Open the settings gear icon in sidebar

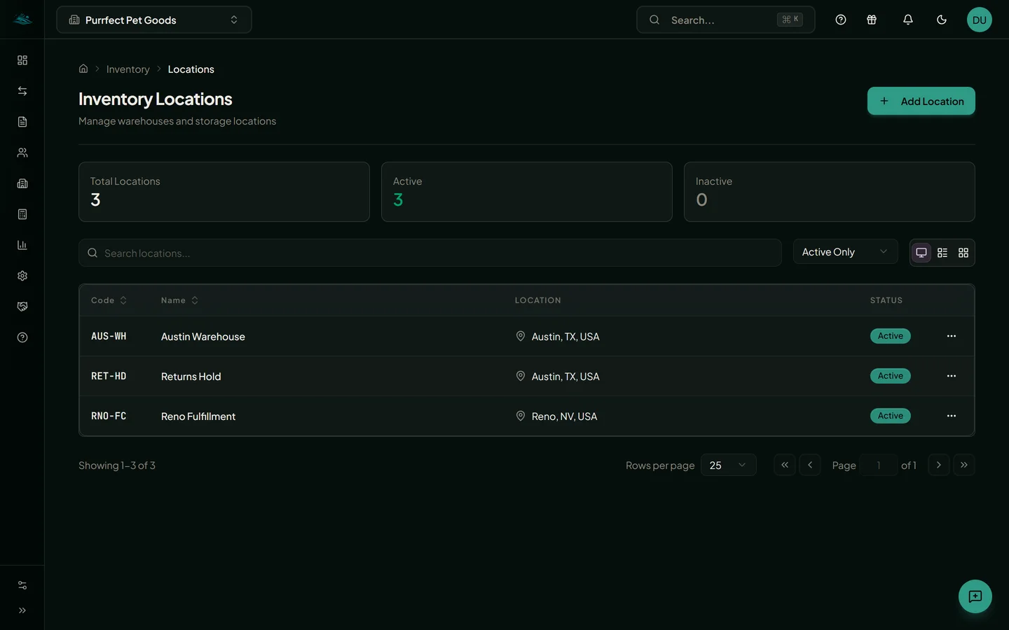point(22,276)
